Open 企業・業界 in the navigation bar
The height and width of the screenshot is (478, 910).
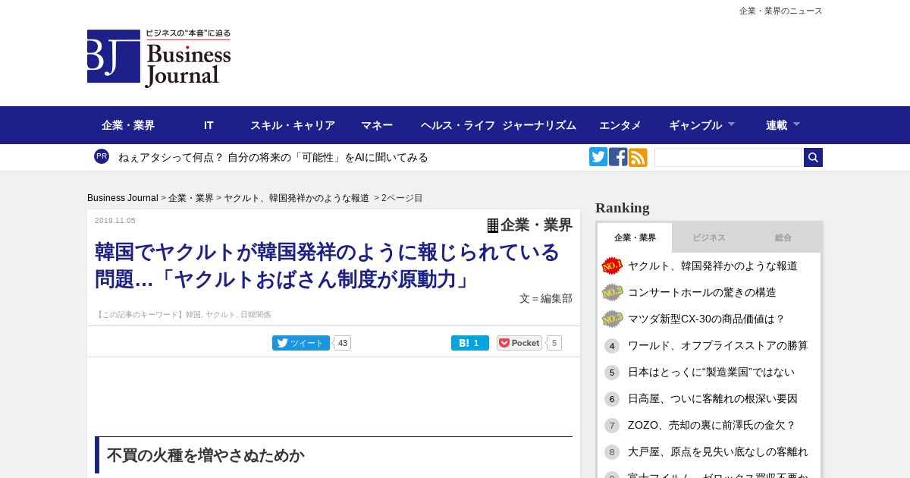pyautogui.click(x=128, y=125)
